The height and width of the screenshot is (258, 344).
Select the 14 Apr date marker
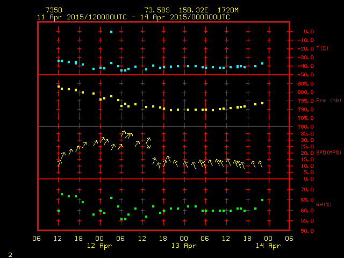(268, 246)
